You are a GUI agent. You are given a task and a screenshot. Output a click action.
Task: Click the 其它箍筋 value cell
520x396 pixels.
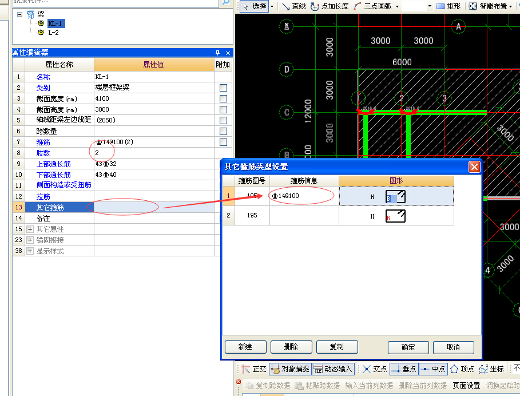click(x=154, y=207)
